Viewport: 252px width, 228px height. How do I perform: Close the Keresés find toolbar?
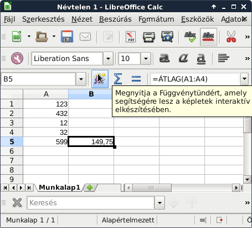[17, 202]
